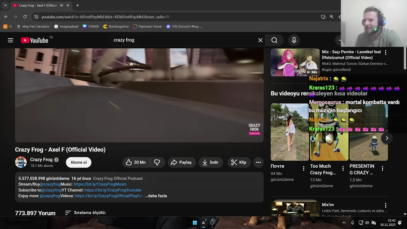This screenshot has width=407, height=229.
Task: Focus the YouTube URL address bar
Action: click(x=178, y=17)
